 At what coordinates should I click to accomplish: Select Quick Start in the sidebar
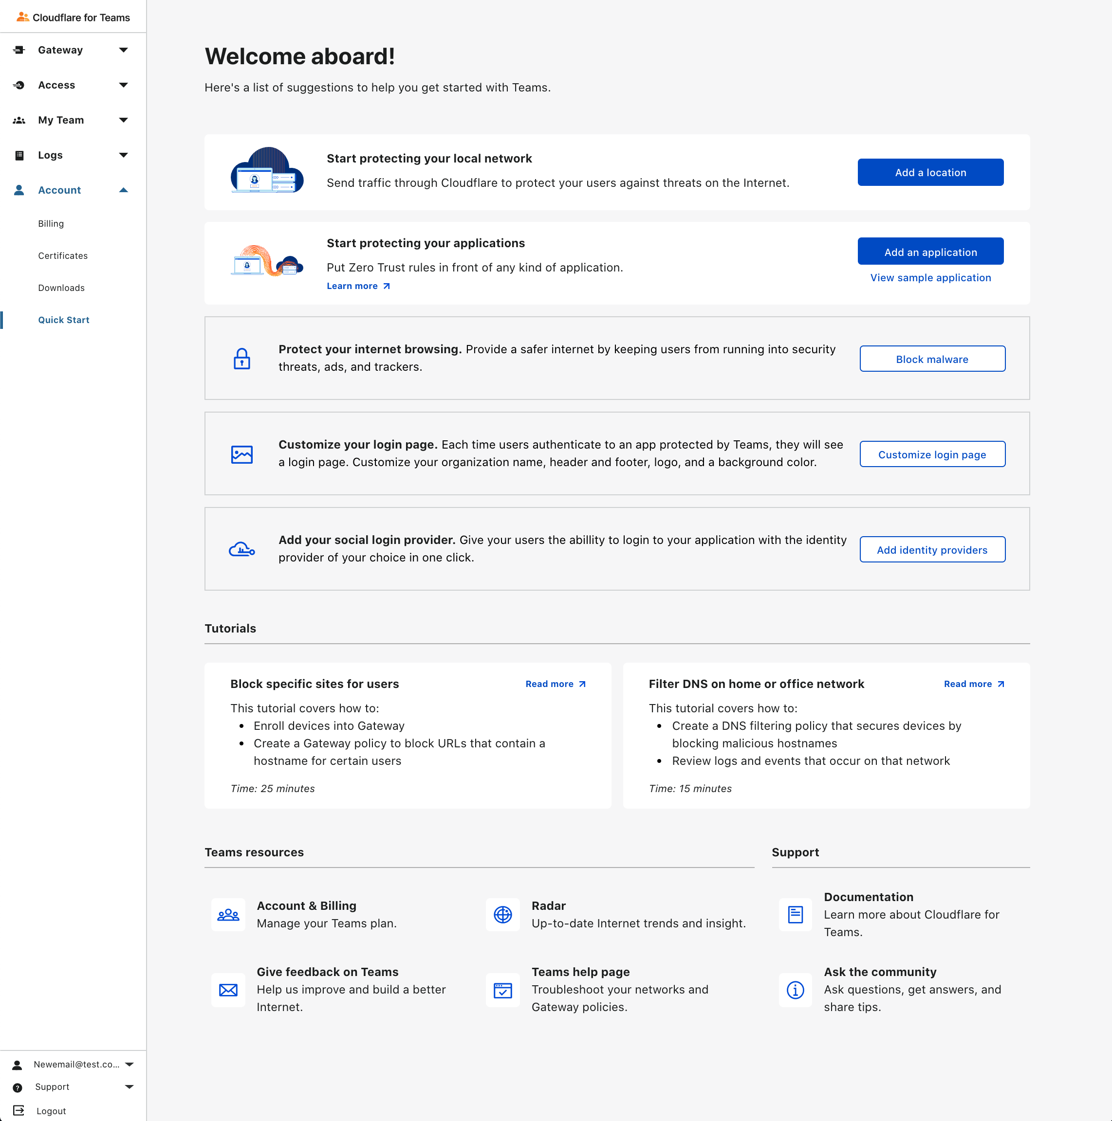pyautogui.click(x=64, y=320)
